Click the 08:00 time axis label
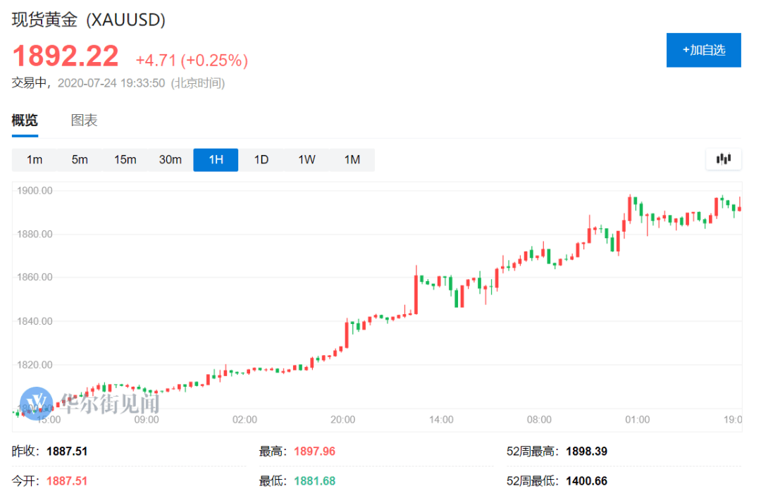Screen dimensions: 761x491 pos(539,420)
